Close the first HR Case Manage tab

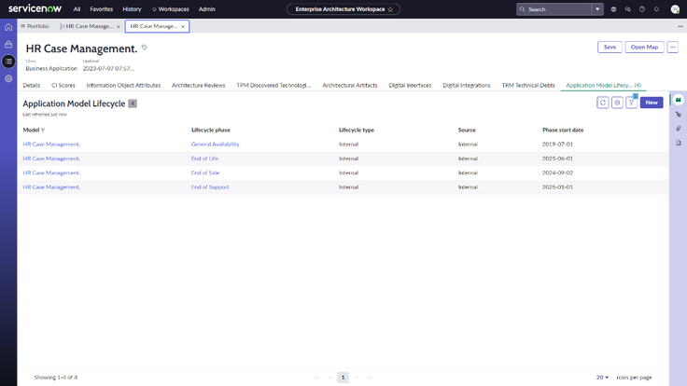[119, 27]
